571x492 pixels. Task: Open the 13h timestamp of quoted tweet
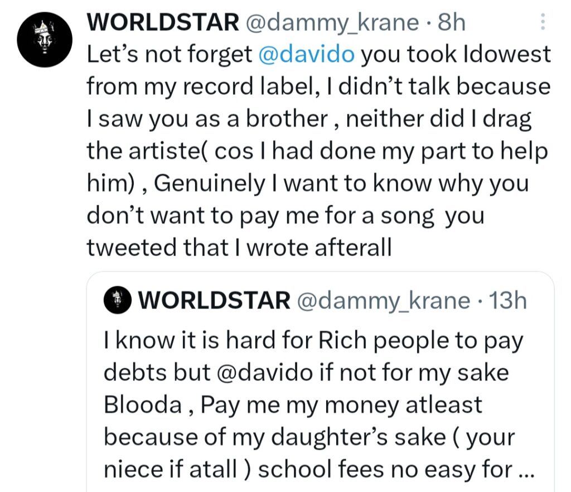(507, 301)
